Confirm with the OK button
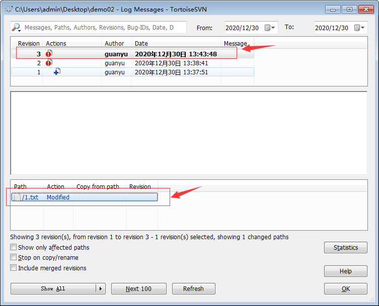The width and height of the screenshot is (379, 306). tap(346, 288)
